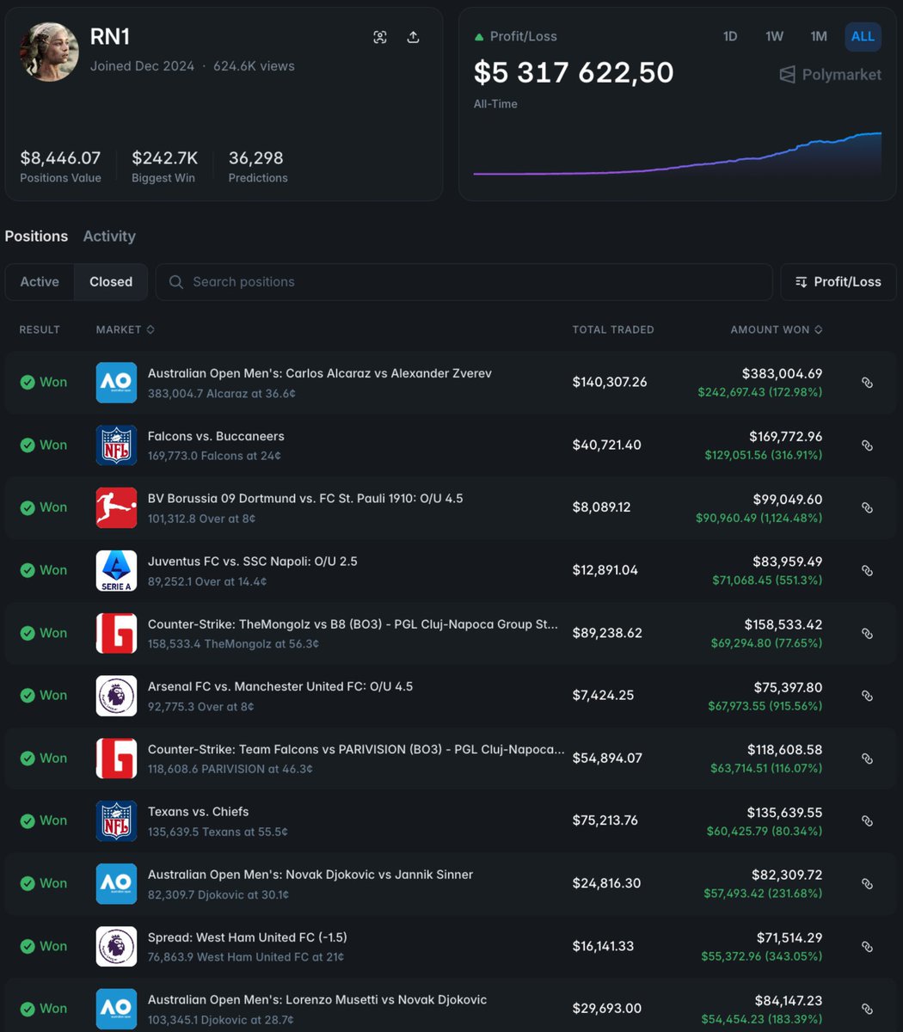The height and width of the screenshot is (1032, 903).
Task: Open Djokovic vs Jannik Sinner market
Action: [x=310, y=874]
